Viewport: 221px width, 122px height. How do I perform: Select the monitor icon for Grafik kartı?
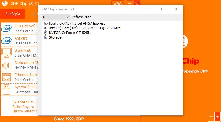[6, 53]
